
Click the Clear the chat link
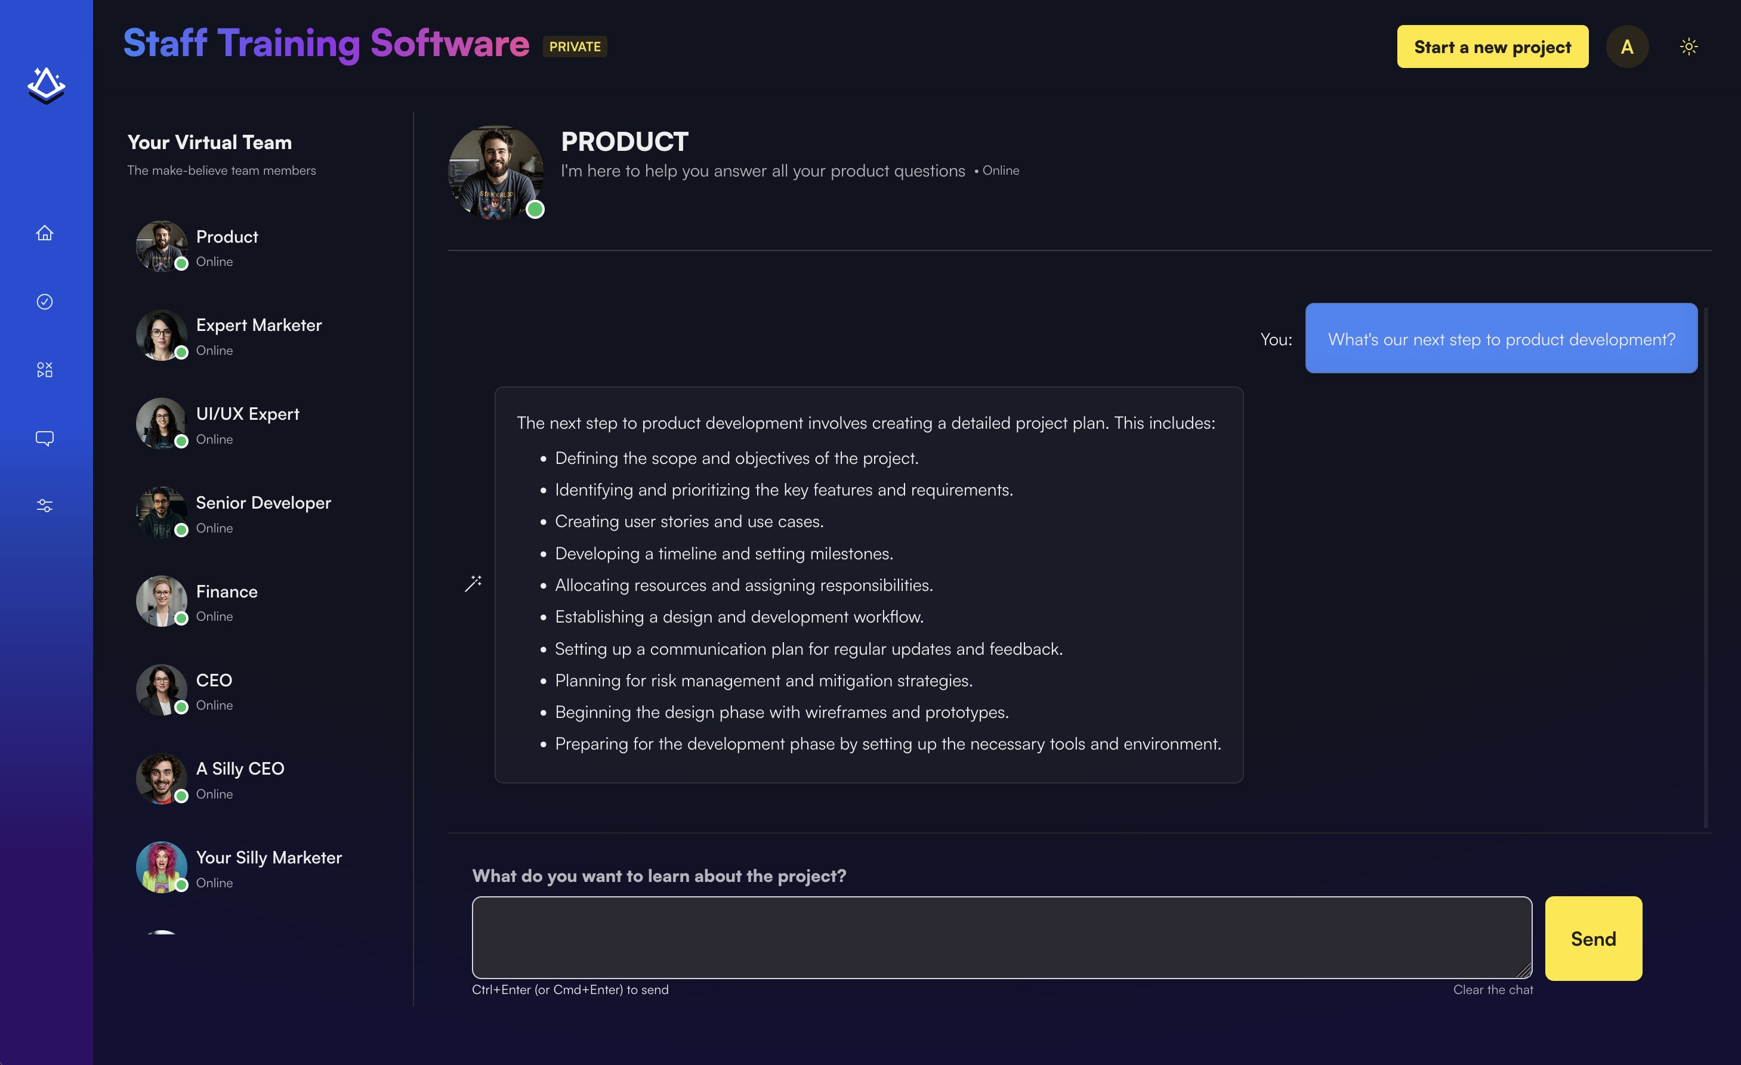coord(1492,989)
